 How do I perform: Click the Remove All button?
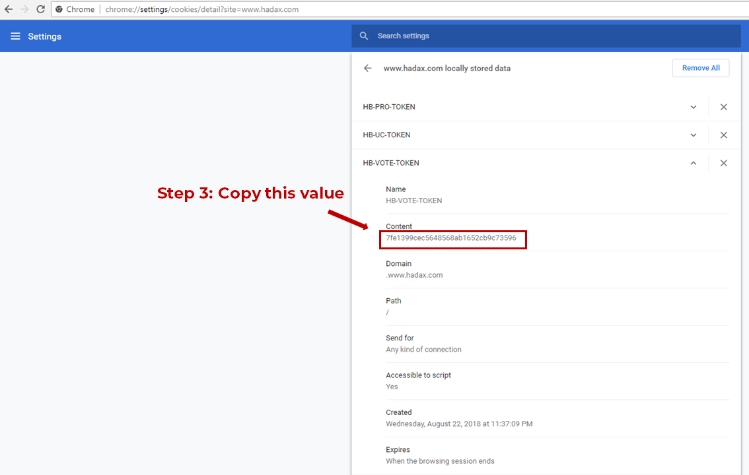click(701, 68)
